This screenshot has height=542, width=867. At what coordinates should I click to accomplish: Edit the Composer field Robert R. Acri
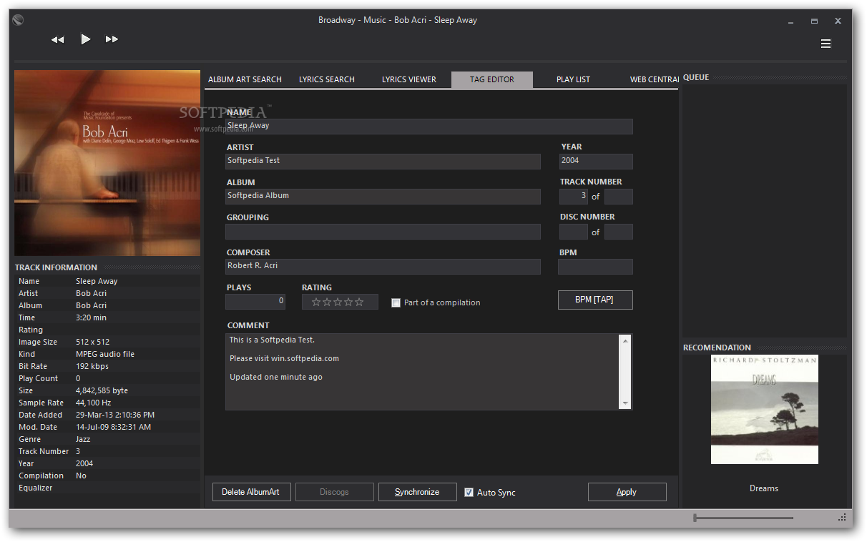[383, 266]
